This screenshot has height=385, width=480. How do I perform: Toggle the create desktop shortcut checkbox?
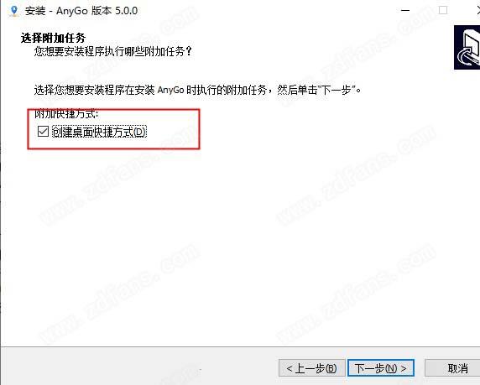pos(43,132)
